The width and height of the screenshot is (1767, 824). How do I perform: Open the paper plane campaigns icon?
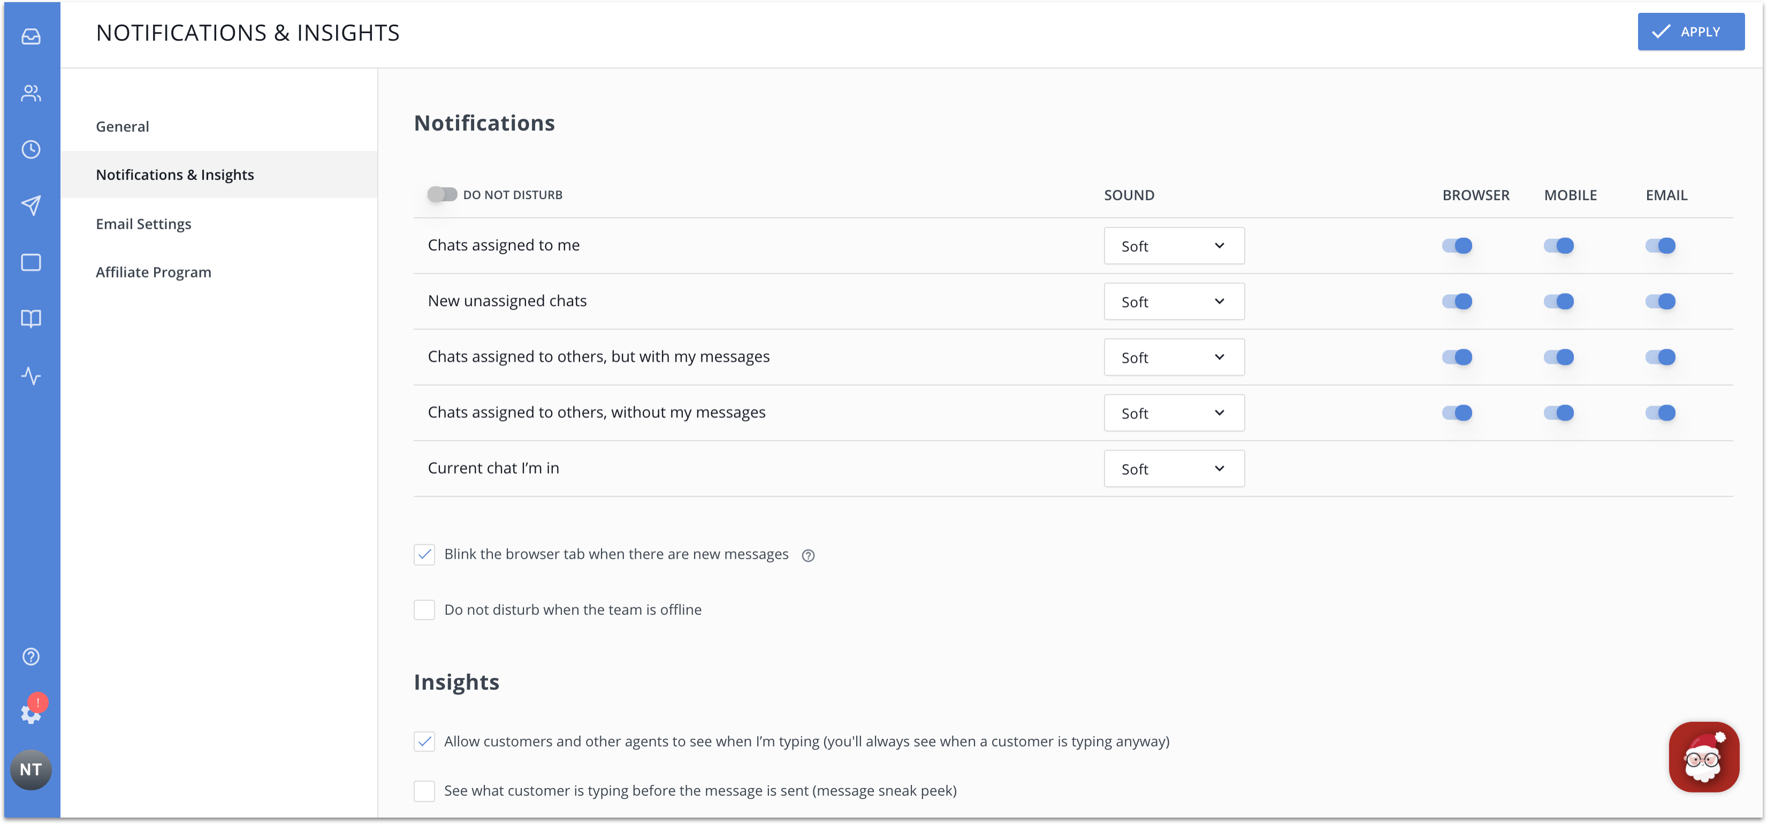pyautogui.click(x=31, y=205)
